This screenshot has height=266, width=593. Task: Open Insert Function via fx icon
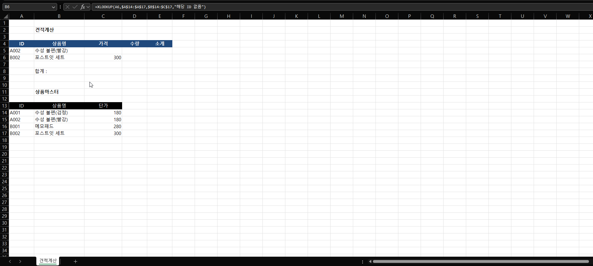(83, 7)
